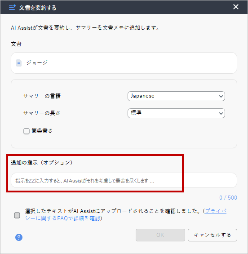Enable the 箇条書き checkbox
The width and height of the screenshot is (248, 254).
click(27, 131)
